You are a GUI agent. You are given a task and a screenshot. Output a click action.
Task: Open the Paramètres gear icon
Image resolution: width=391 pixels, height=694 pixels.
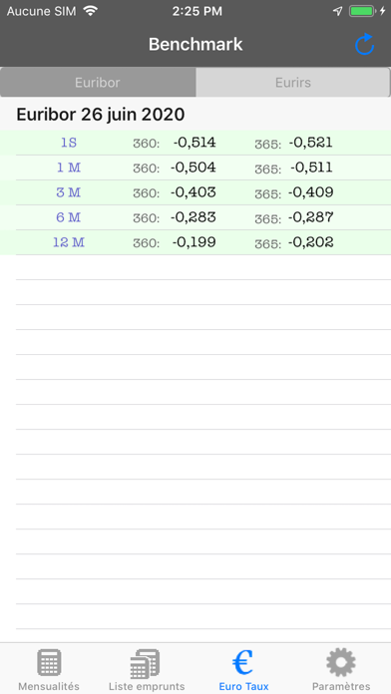tap(341, 662)
